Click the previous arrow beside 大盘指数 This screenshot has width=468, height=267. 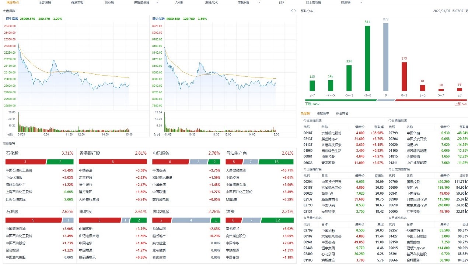292,11
